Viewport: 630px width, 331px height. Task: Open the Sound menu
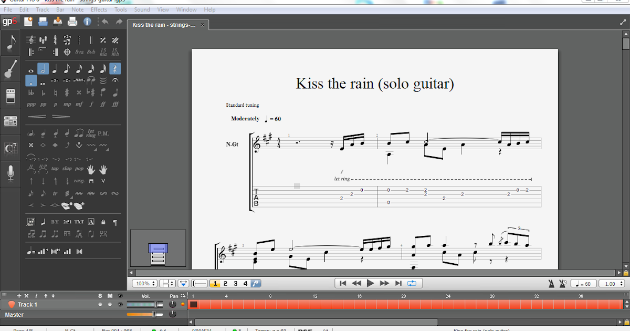(x=142, y=9)
